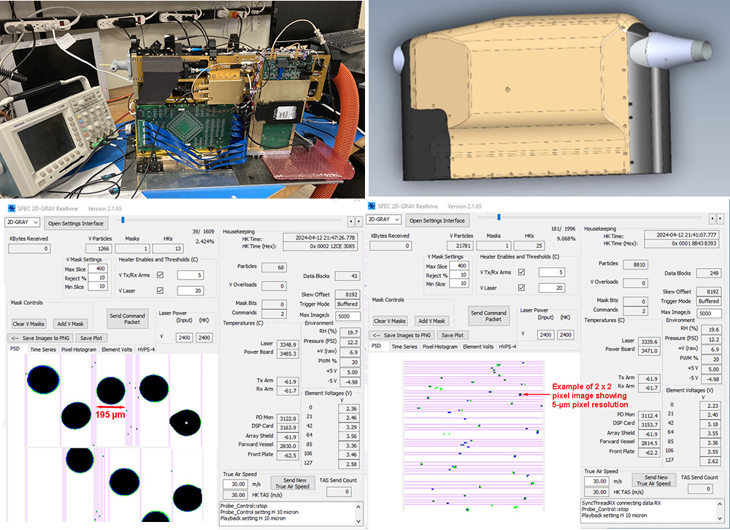Toggle the V Laser heater checkbox on the left window

coord(159,290)
